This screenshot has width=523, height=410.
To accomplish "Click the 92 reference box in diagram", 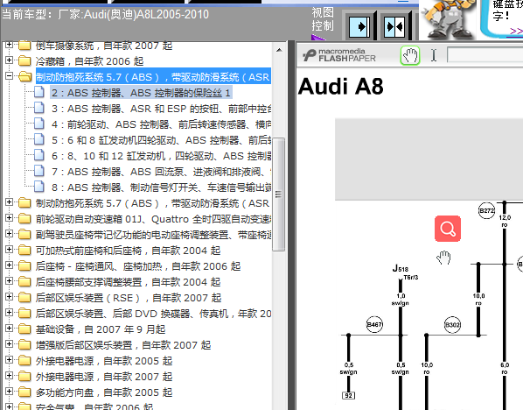I will click(x=349, y=396).
